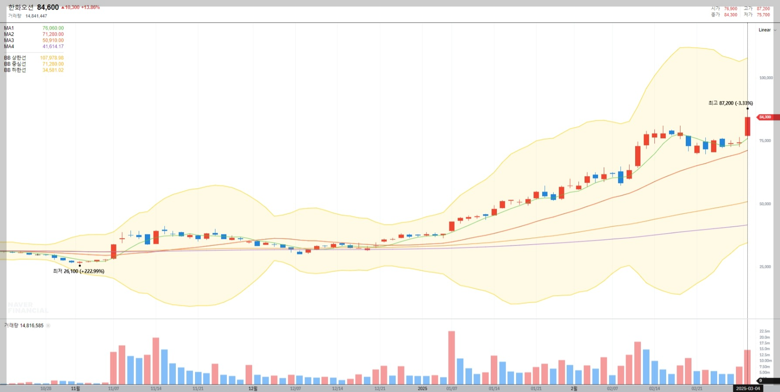Click the 75,000 price axis label
The height and width of the screenshot is (392, 780).
tap(765, 141)
